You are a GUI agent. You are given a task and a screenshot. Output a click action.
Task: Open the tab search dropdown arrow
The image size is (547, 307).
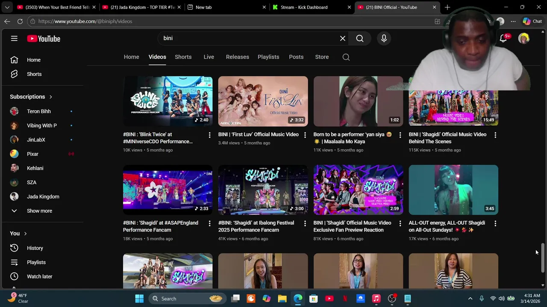click(x=7, y=7)
